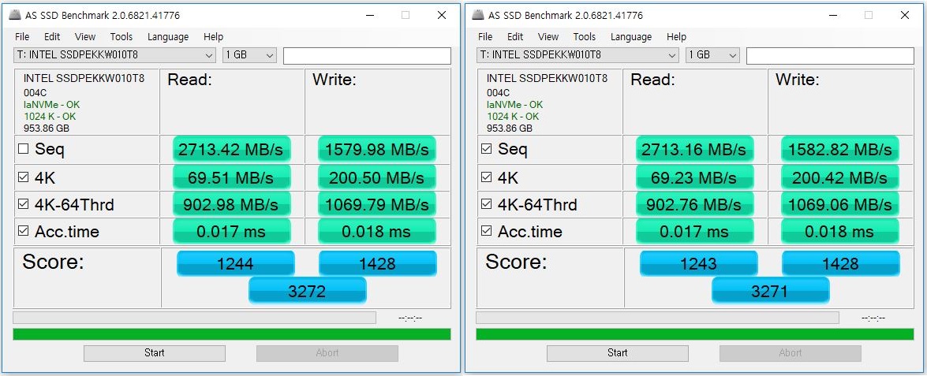Open the Edit menu in the left window
The image size is (927, 376).
52,36
